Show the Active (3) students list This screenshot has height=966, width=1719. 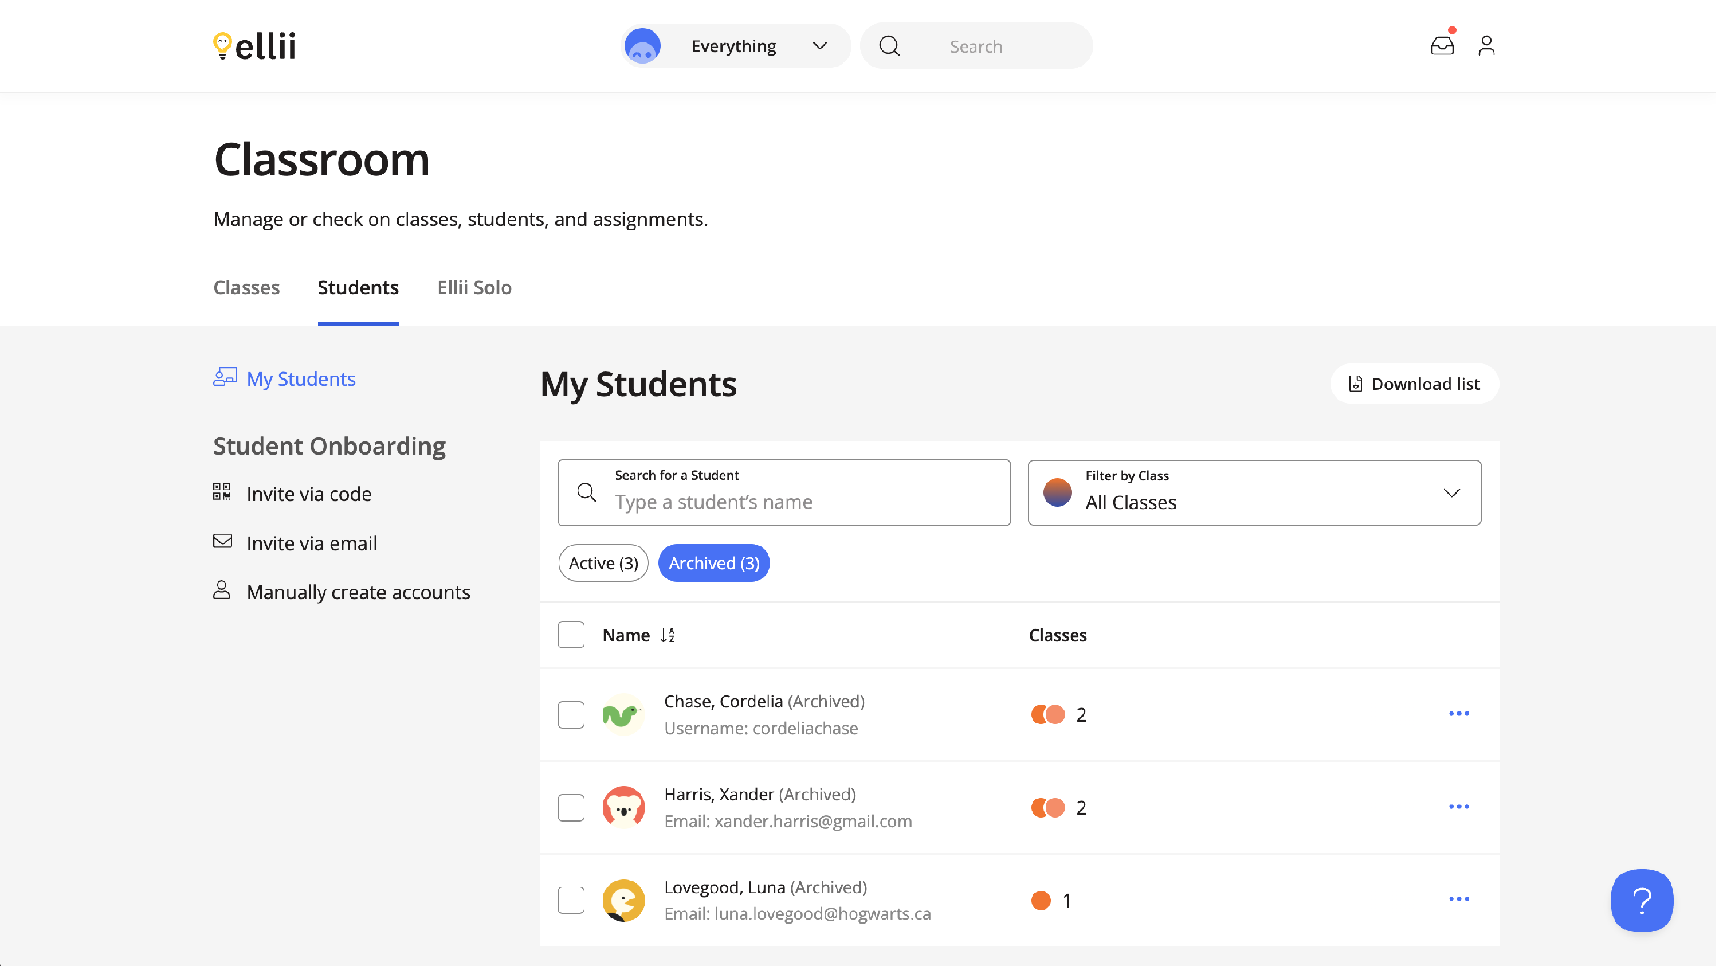click(604, 564)
